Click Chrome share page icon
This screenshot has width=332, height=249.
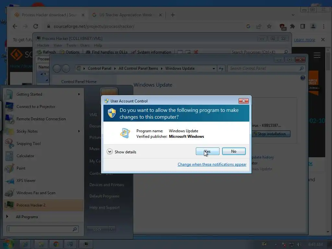[x=258, y=26]
